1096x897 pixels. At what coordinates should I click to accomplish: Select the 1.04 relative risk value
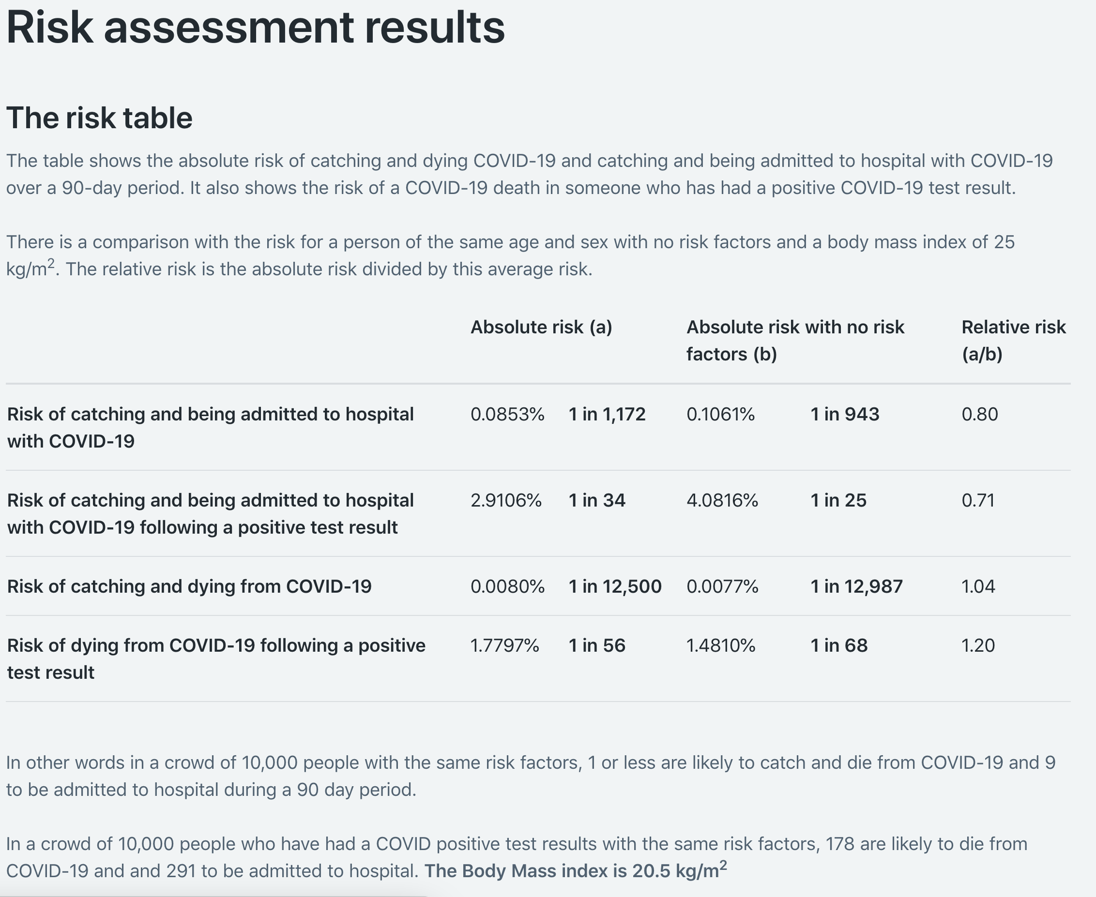tap(977, 586)
